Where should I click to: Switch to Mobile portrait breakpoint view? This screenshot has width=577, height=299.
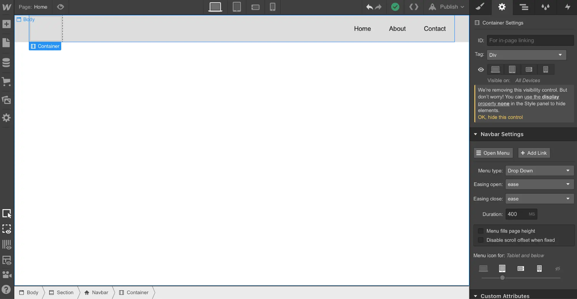[x=272, y=7]
